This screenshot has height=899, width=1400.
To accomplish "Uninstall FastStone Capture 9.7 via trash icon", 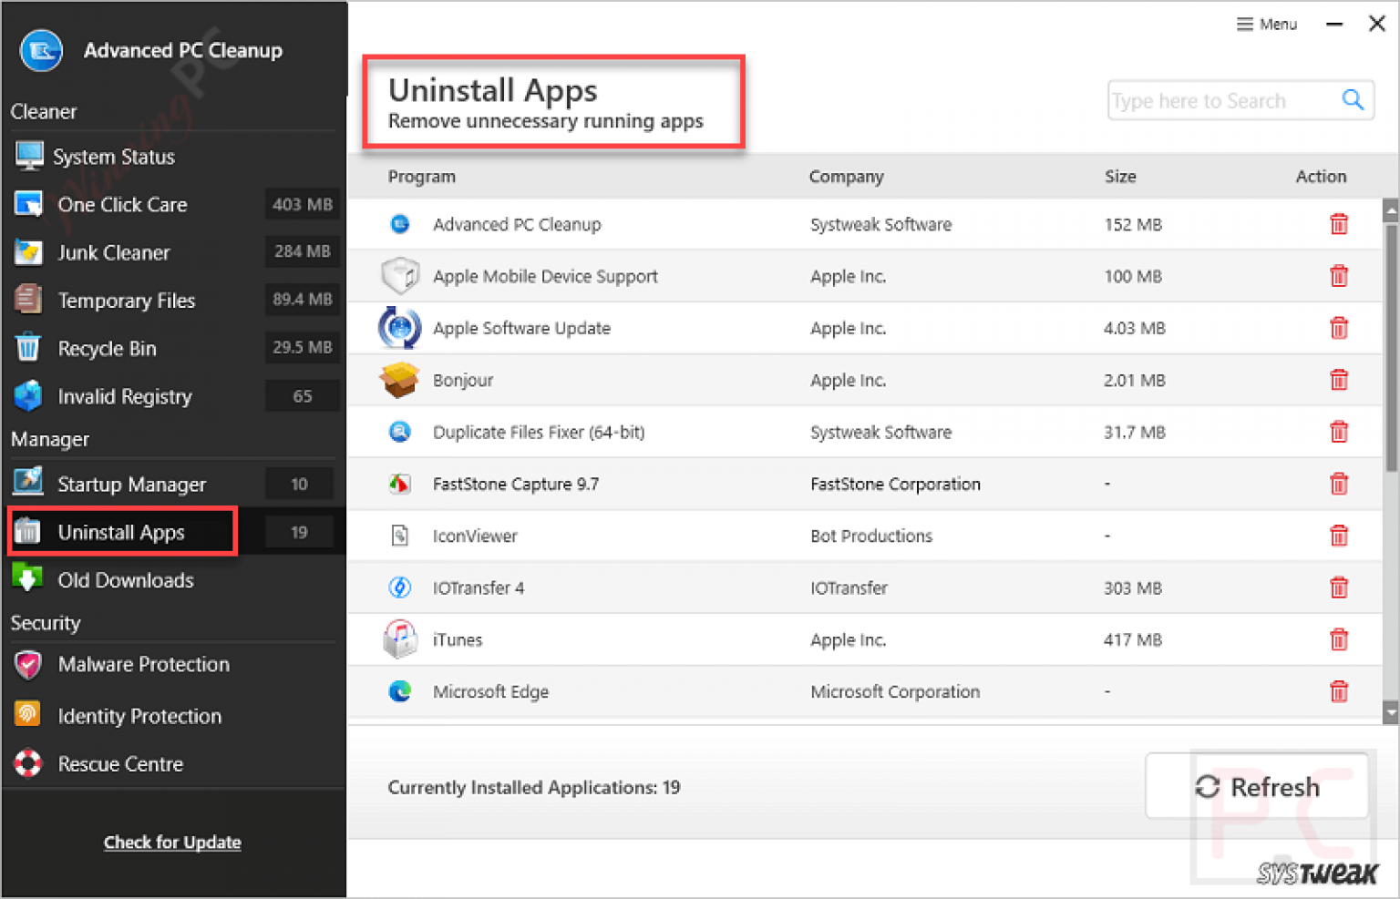I will tap(1338, 484).
